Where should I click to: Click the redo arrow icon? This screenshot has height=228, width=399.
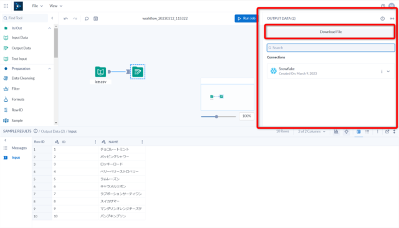pyautogui.click(x=75, y=19)
